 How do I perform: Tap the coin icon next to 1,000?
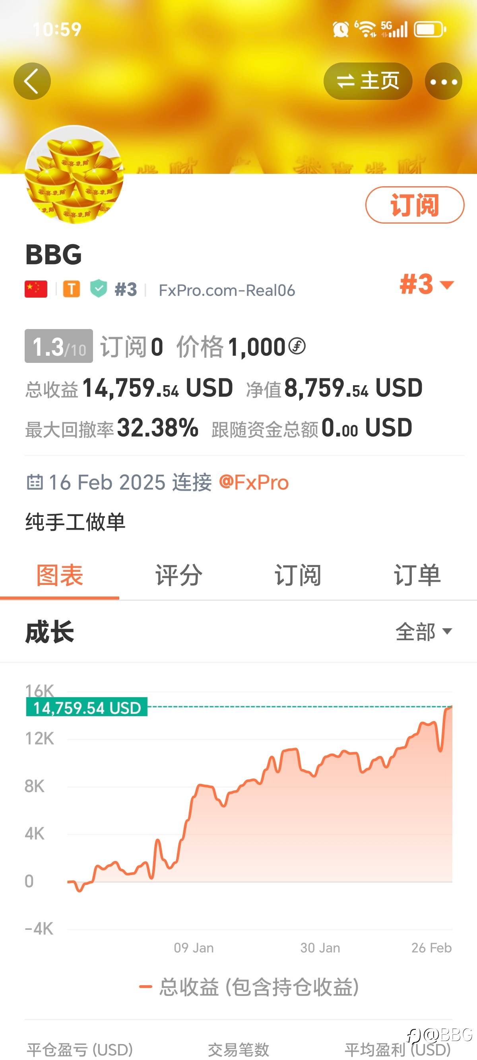tap(297, 346)
